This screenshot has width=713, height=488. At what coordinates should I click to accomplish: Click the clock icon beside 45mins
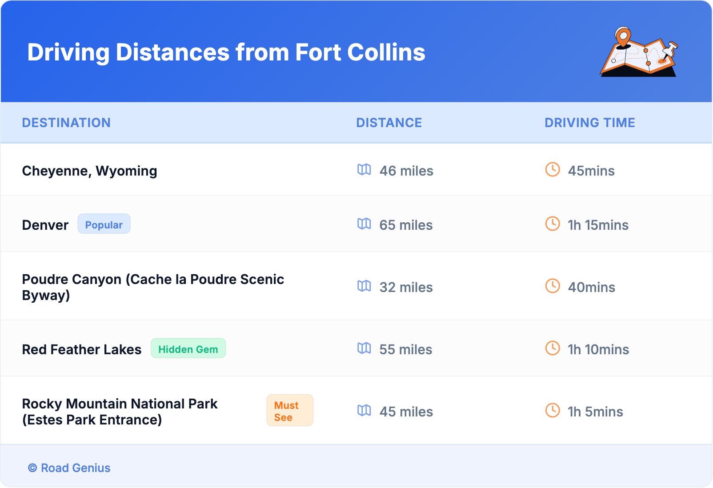pos(553,170)
